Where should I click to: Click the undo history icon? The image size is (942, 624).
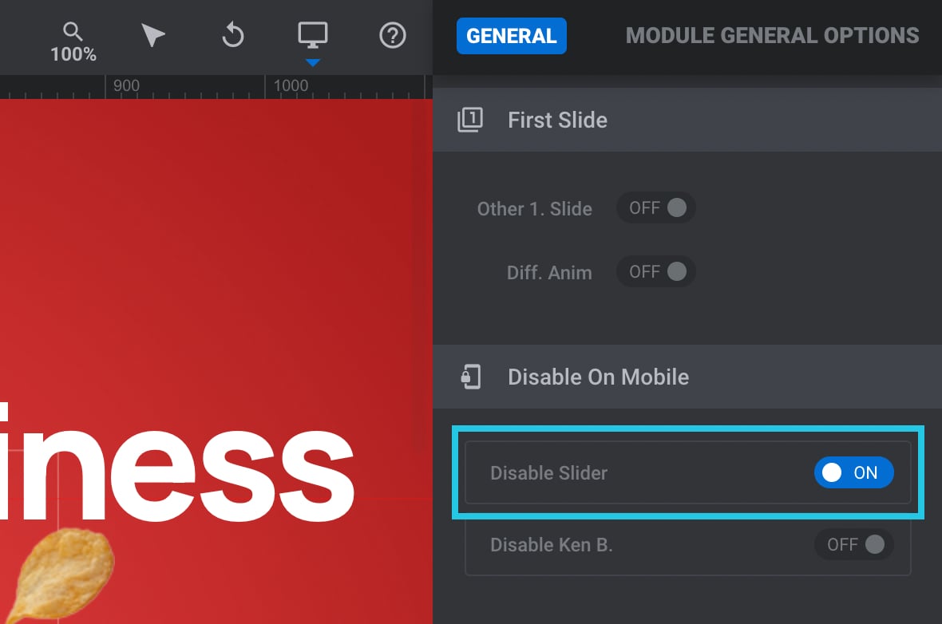pyautogui.click(x=233, y=35)
